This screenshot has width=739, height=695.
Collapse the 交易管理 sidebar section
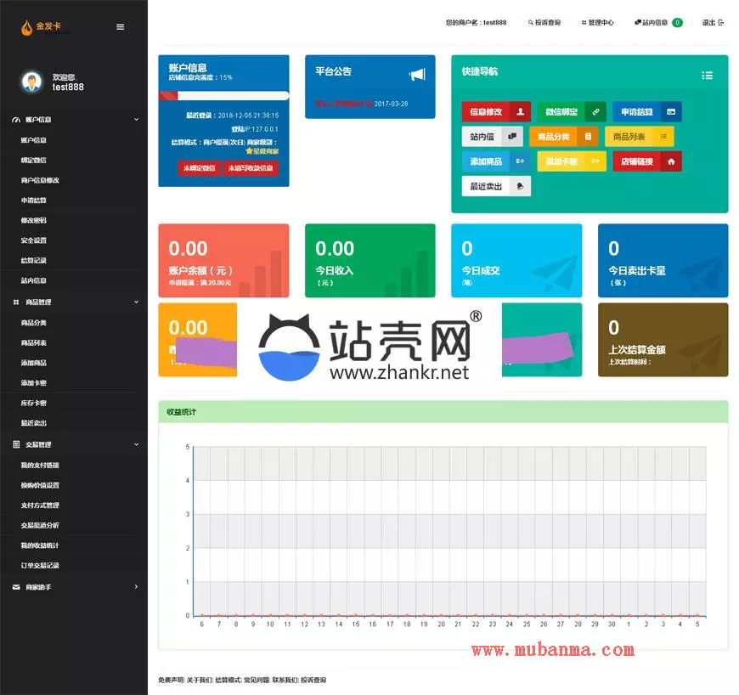136,444
